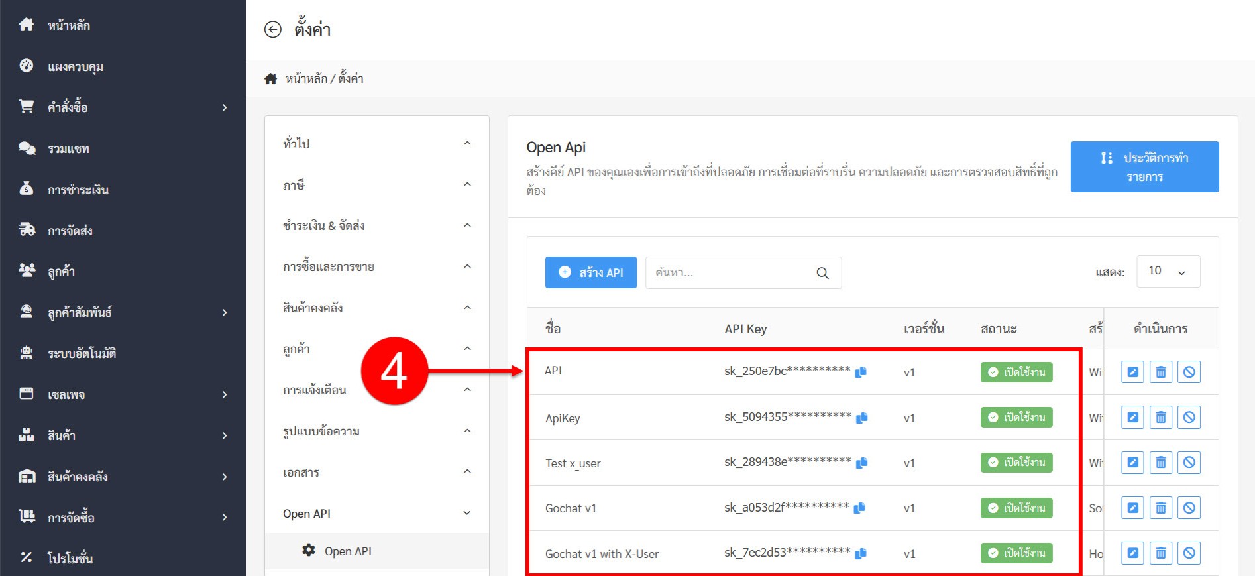
Task: Copy the API key sk_7ec2d53
Action: (x=861, y=553)
